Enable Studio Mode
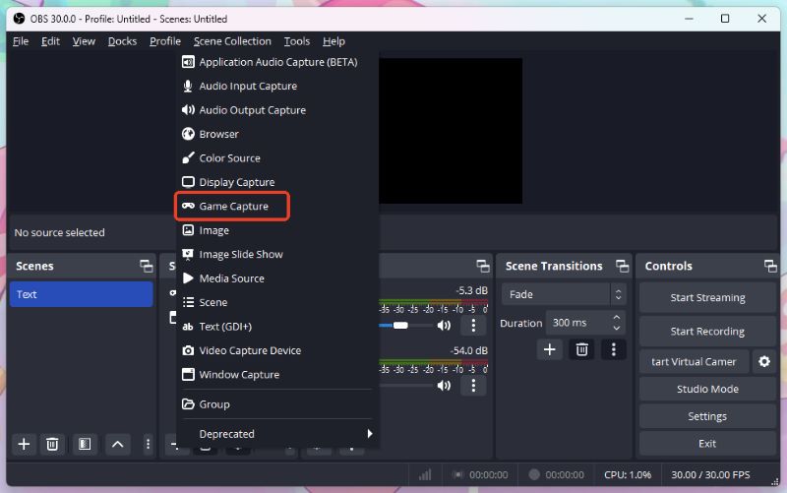 click(x=707, y=389)
